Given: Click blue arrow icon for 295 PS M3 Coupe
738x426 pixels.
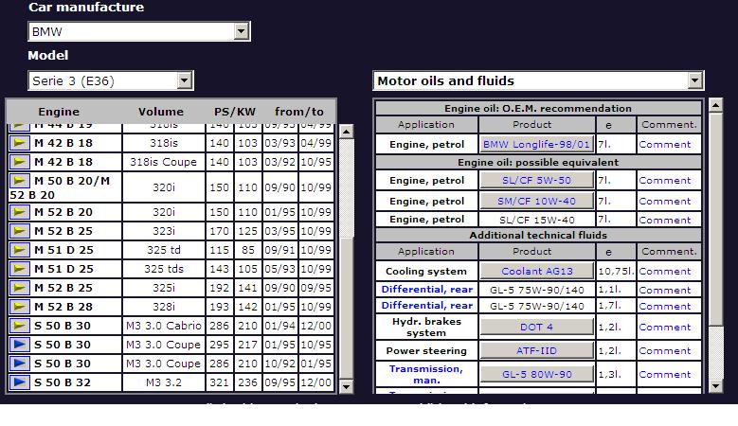Looking at the screenshot, I should coord(19,345).
